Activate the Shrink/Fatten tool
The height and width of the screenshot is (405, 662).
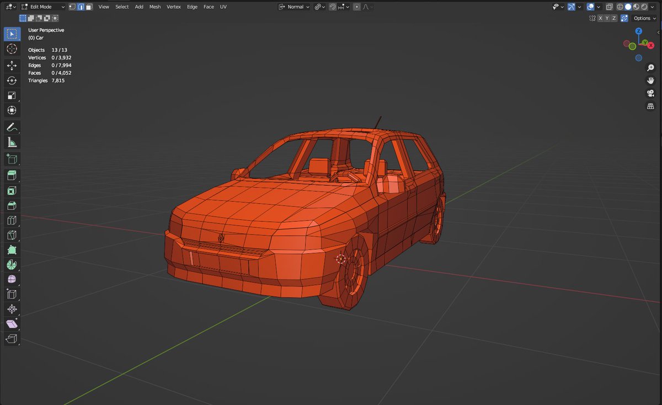tap(12, 310)
